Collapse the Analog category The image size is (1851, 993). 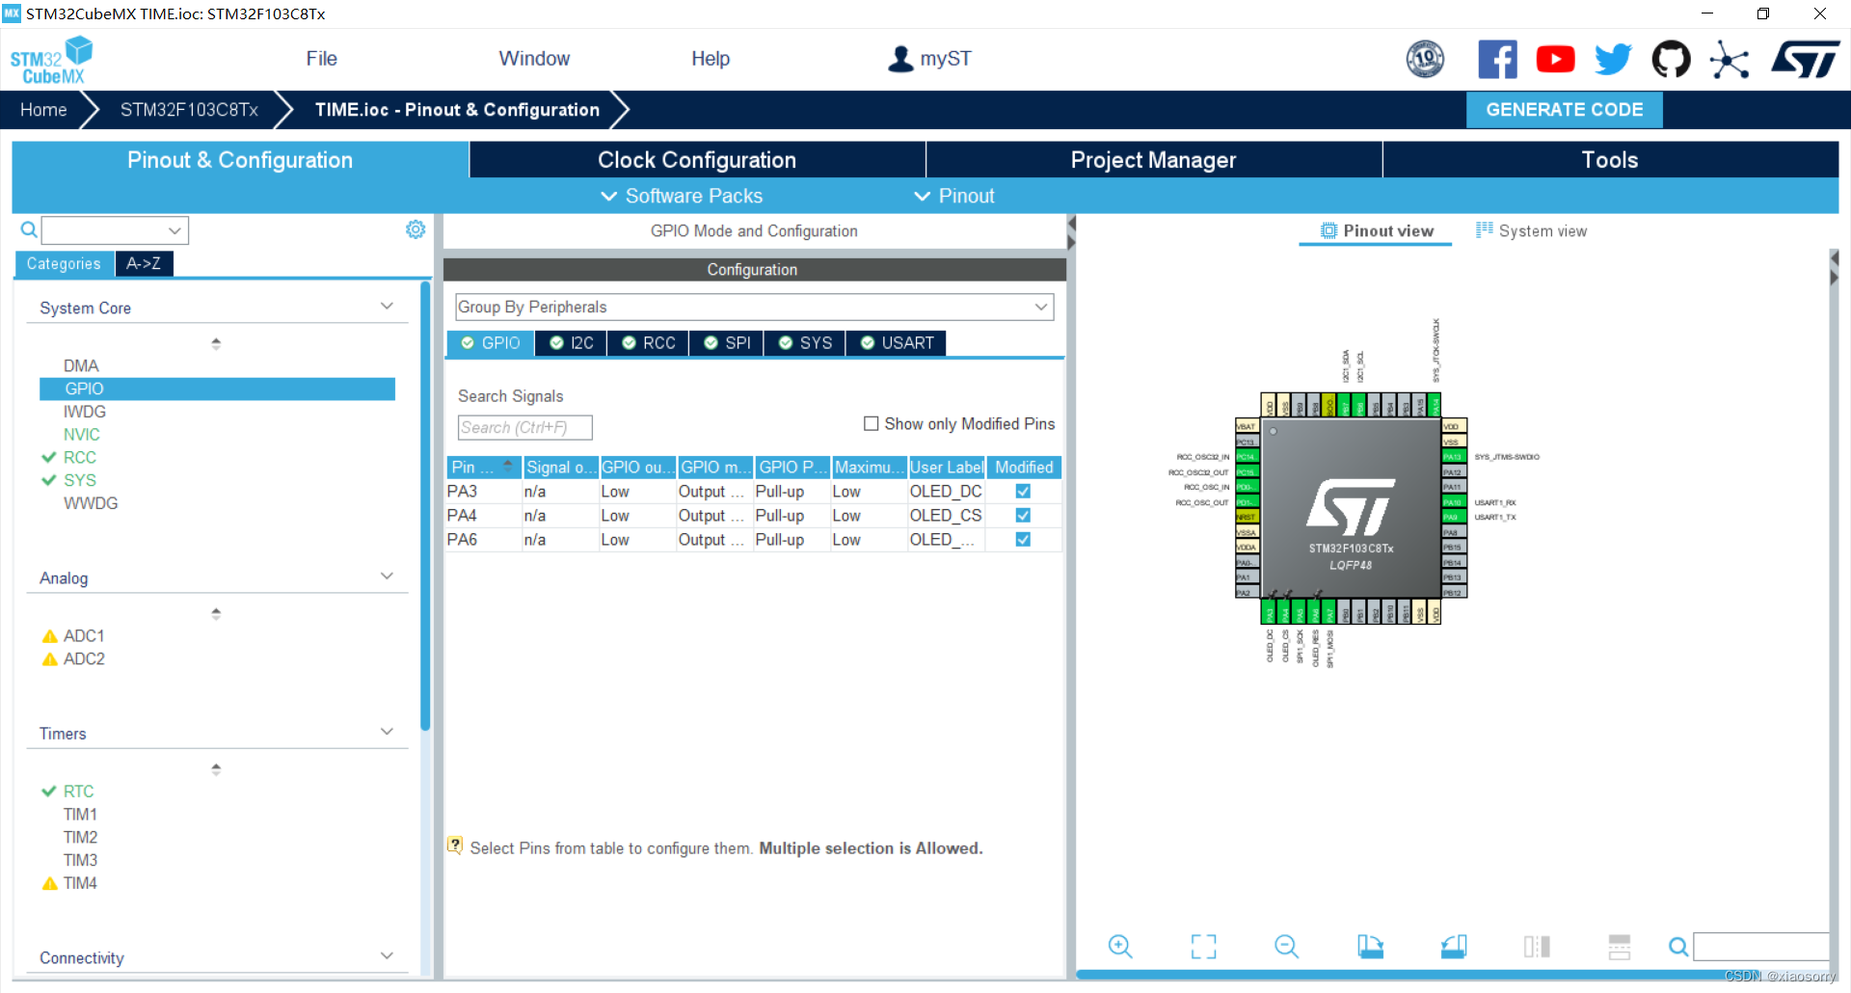coord(387,577)
